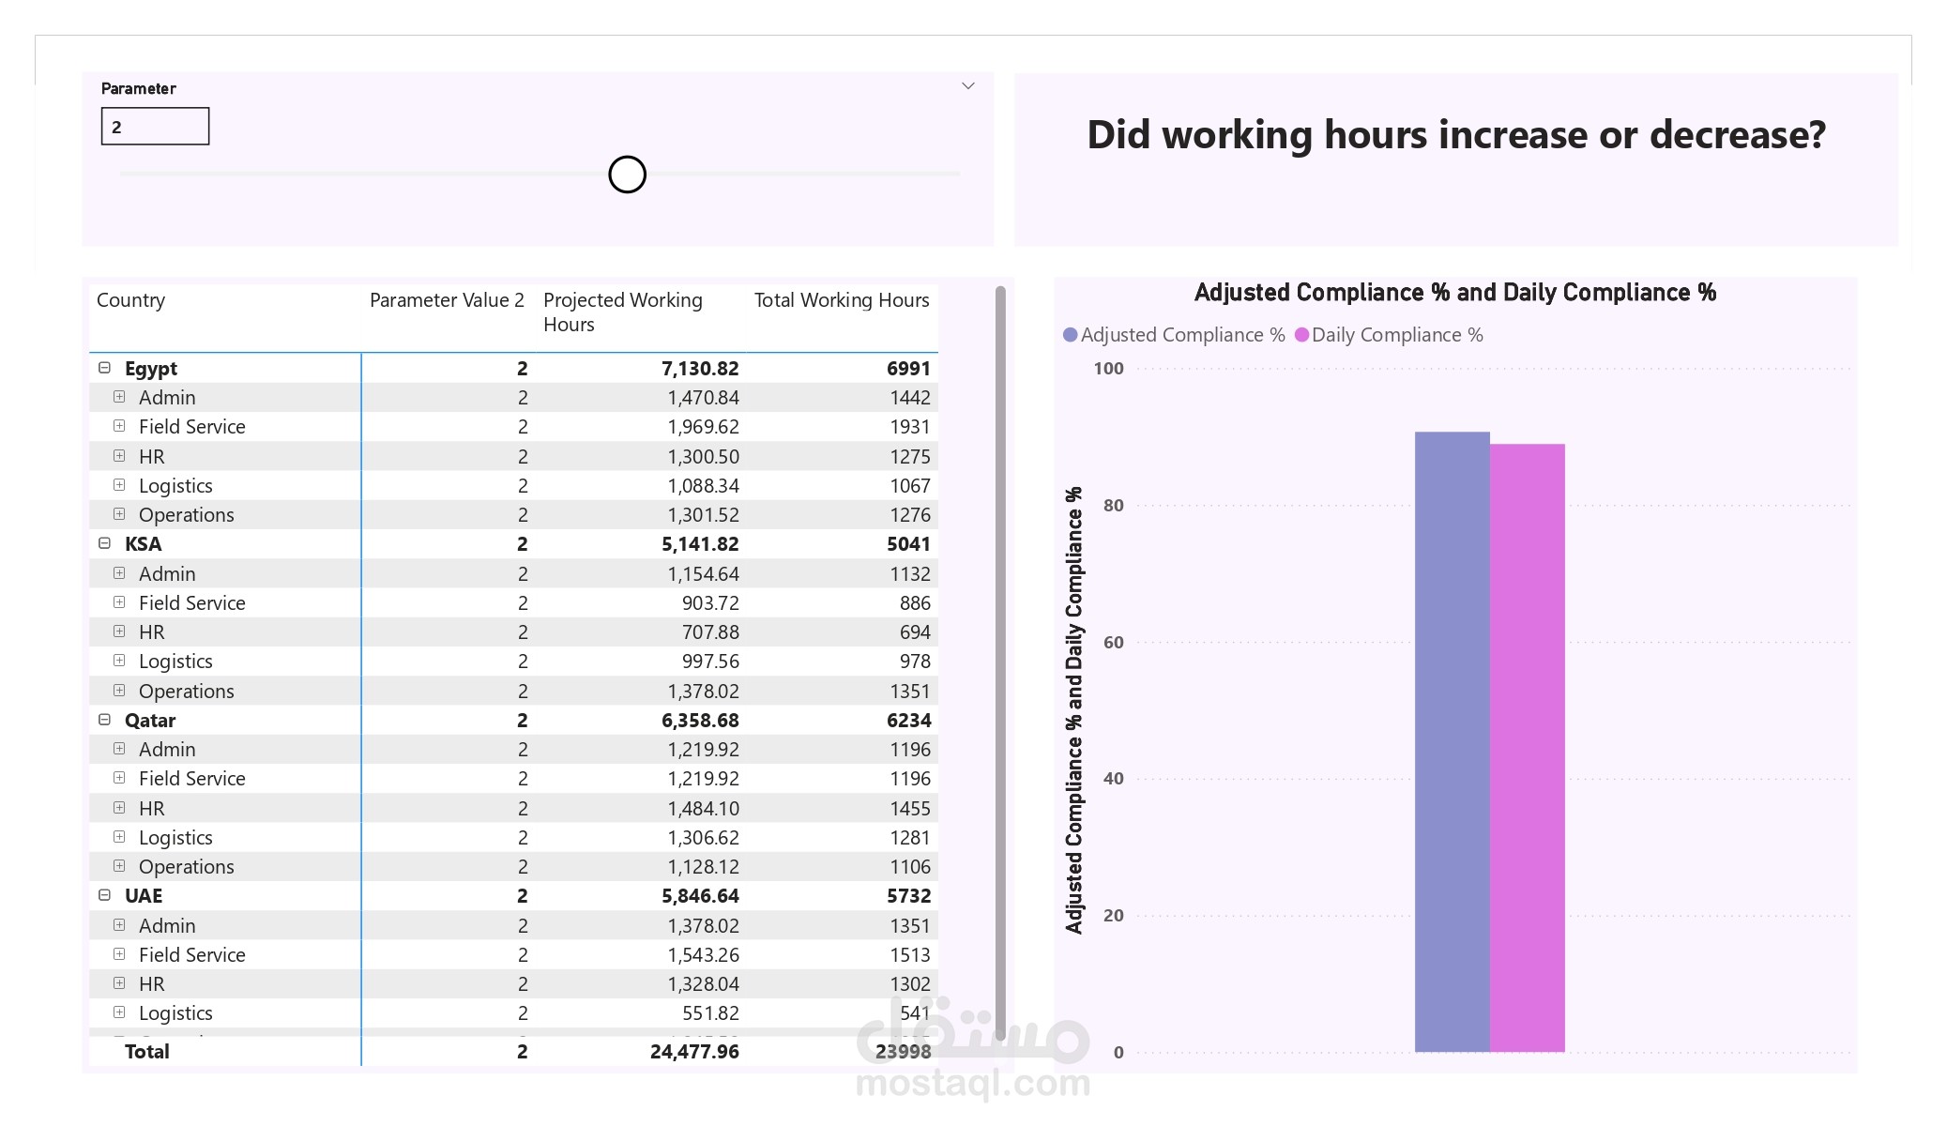Click the purple Adjusted Compliance bar
This screenshot has width=1947, height=1126.
click(x=1452, y=741)
